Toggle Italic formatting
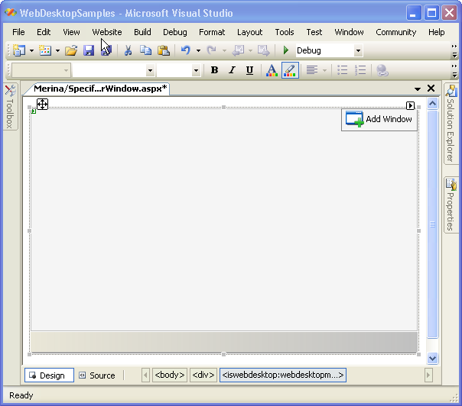 [232, 70]
